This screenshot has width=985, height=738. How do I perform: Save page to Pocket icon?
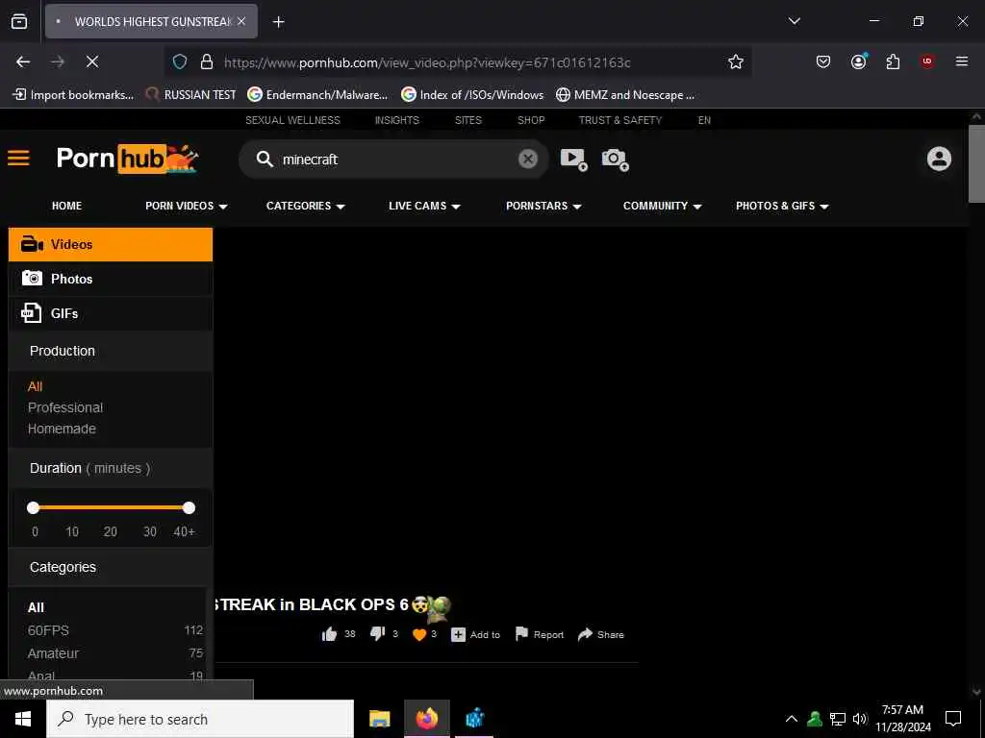pyautogui.click(x=823, y=61)
